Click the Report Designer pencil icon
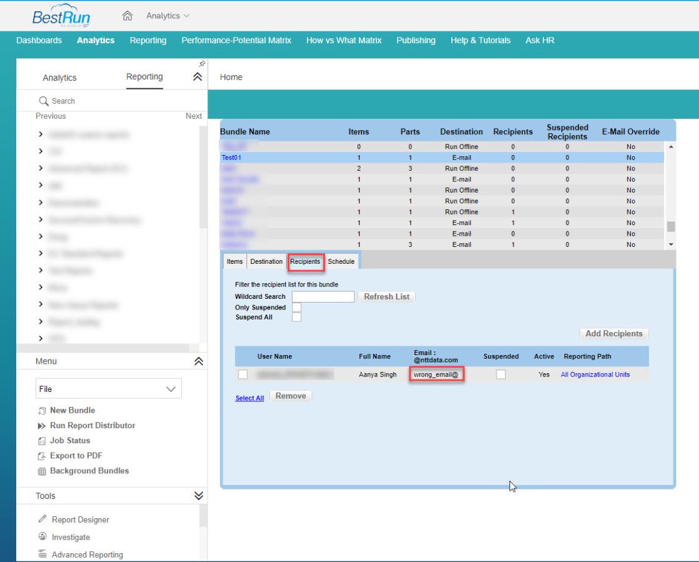Viewport: 699px width, 562px height. 43,519
